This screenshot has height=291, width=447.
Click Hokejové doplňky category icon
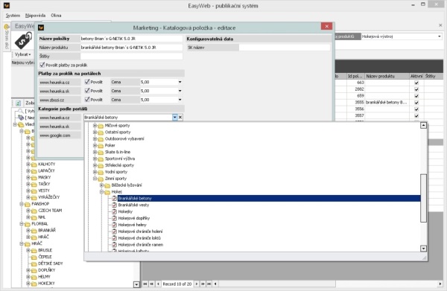tap(114, 218)
